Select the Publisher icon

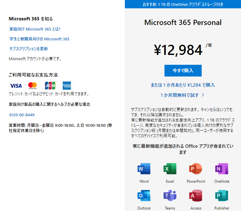pyautogui.click(x=221, y=196)
